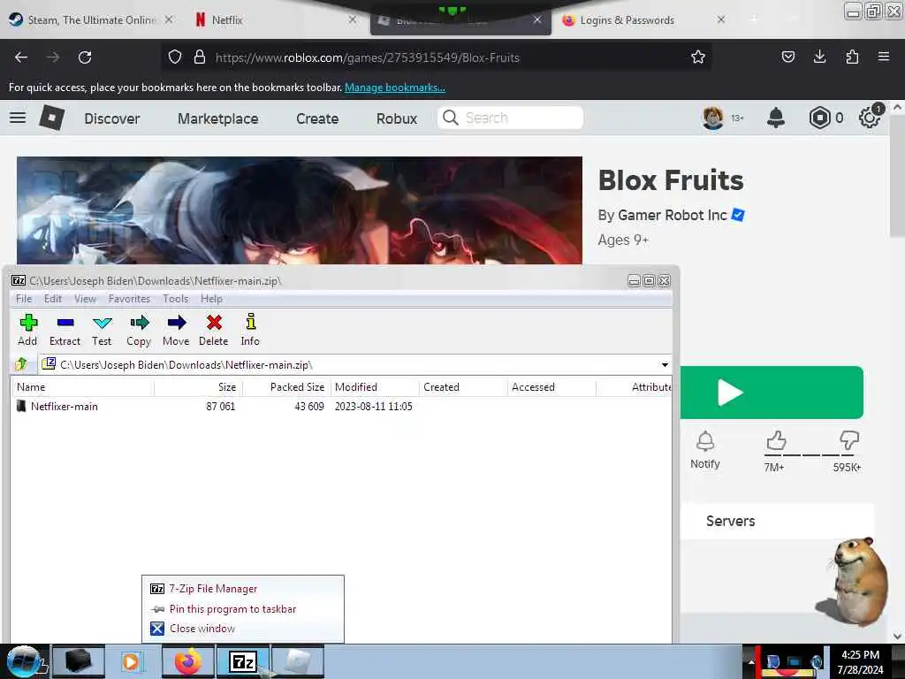Screen dimensions: 905x679
Task: Dislike Blox Fruits with thumbs down
Action: point(849,442)
